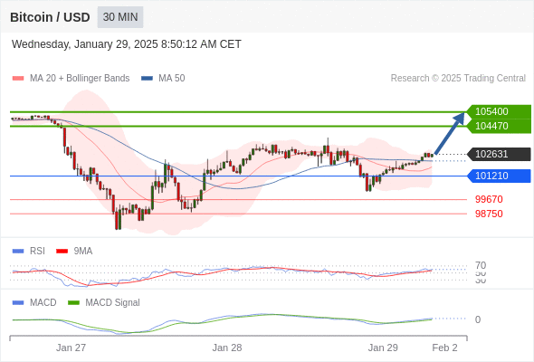Click the Bitcoin / USD title
The image size is (534, 362).
click(x=50, y=17)
